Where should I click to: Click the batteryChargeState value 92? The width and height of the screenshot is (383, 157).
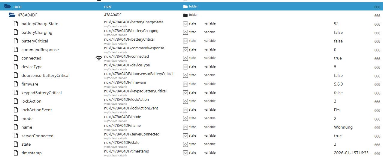tap(336, 24)
